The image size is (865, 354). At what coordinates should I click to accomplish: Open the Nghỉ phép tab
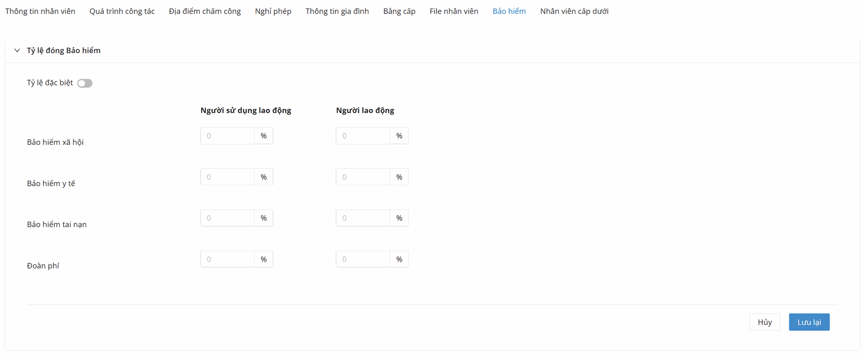[x=273, y=11]
